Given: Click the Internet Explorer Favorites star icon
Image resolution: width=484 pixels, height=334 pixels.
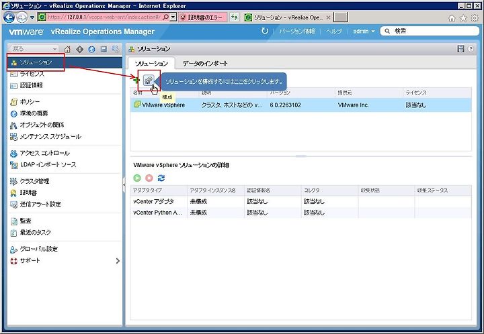Looking at the screenshot, I should [x=463, y=18].
